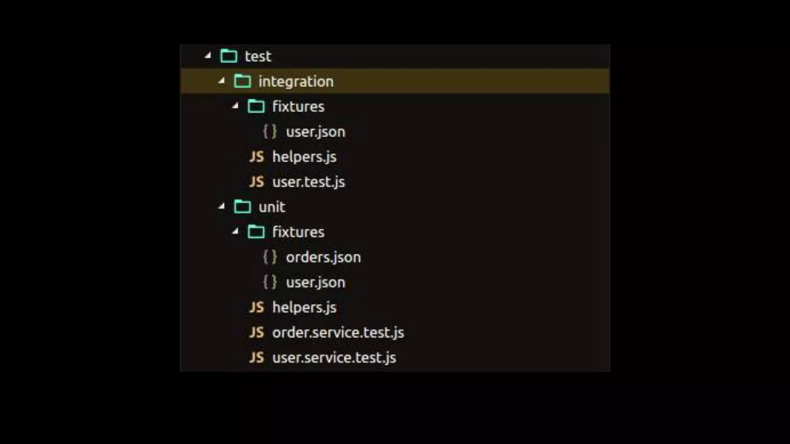This screenshot has width=790, height=444.
Task: Open orders.json file
Action: (x=323, y=257)
